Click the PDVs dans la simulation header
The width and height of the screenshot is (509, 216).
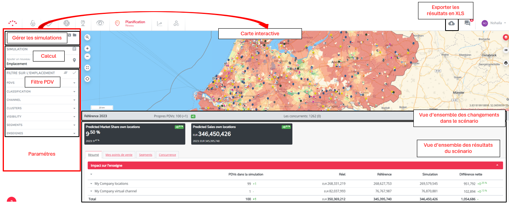point(246,174)
